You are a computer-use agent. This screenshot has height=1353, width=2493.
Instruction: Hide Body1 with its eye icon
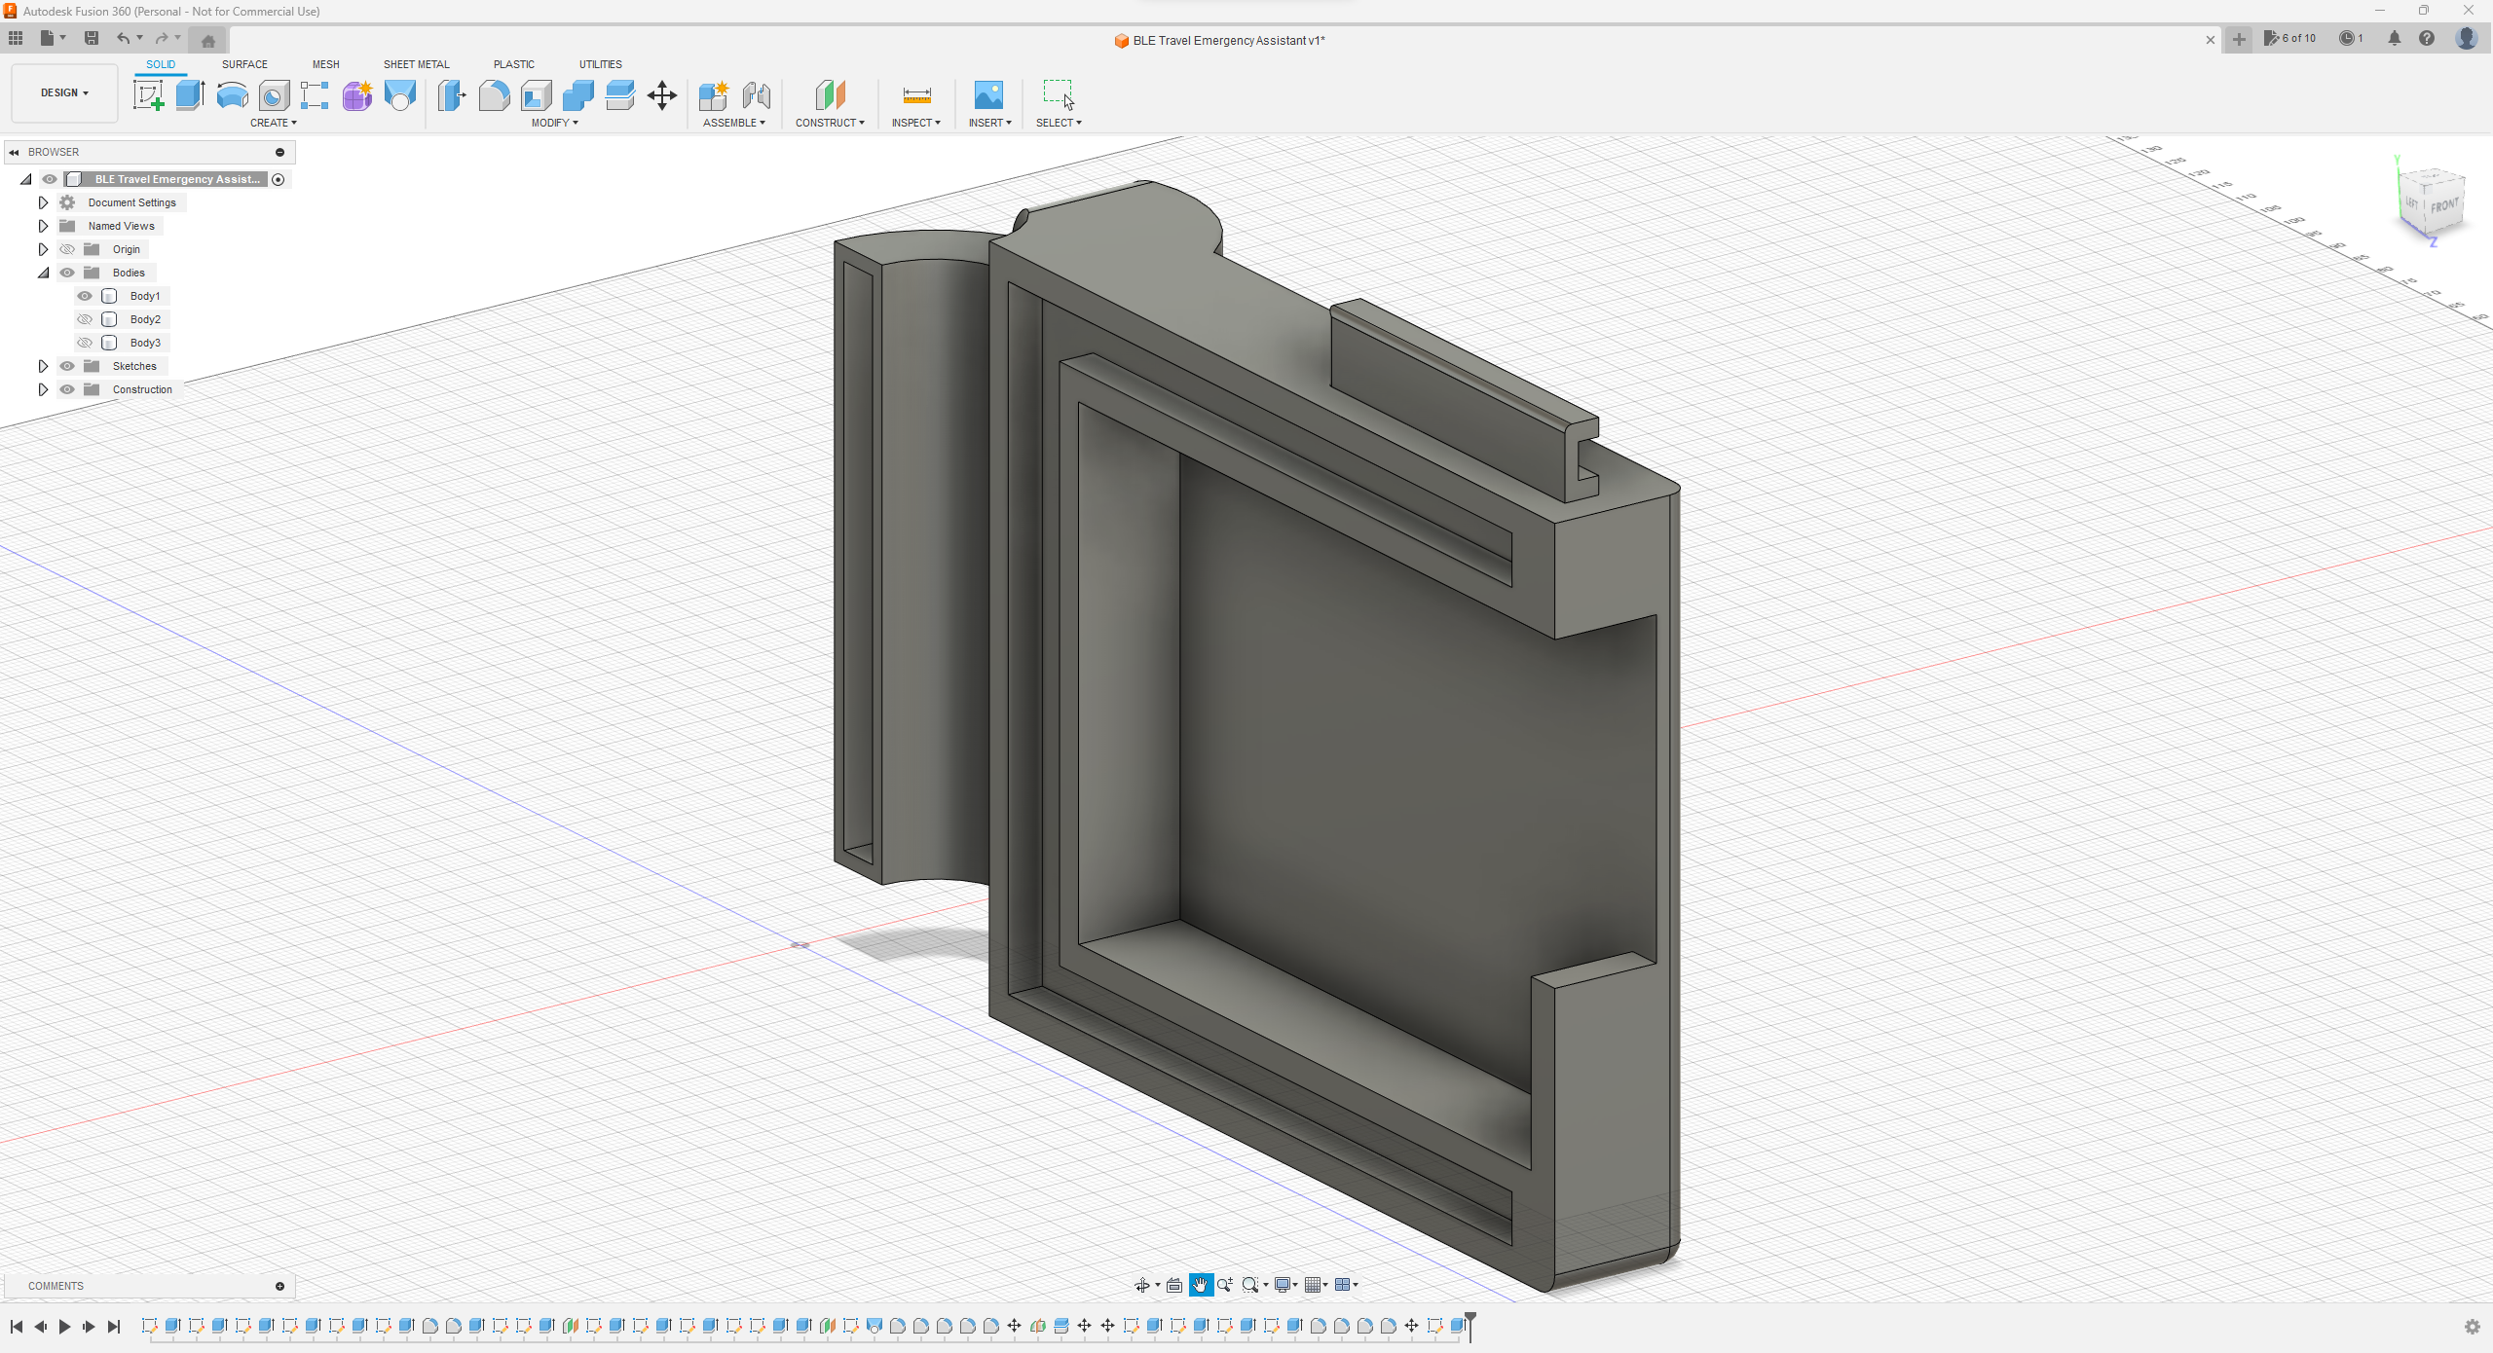tap(85, 296)
